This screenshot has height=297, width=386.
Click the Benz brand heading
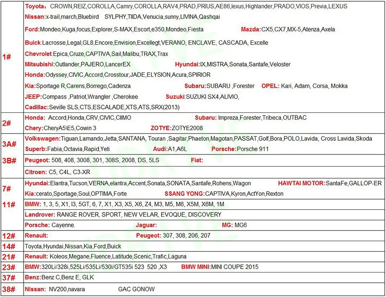(x=33, y=277)
